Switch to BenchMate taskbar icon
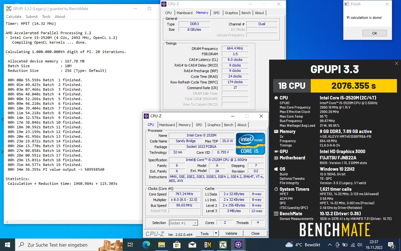The width and height of the screenshot is (401, 251). [x=207, y=245]
